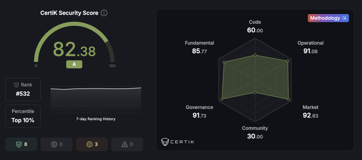This screenshot has width=362, height=160.
Task: Click the A grade badge under the score
Action: click(x=74, y=64)
